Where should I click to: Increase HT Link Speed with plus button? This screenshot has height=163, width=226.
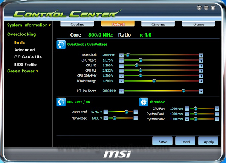201,91
